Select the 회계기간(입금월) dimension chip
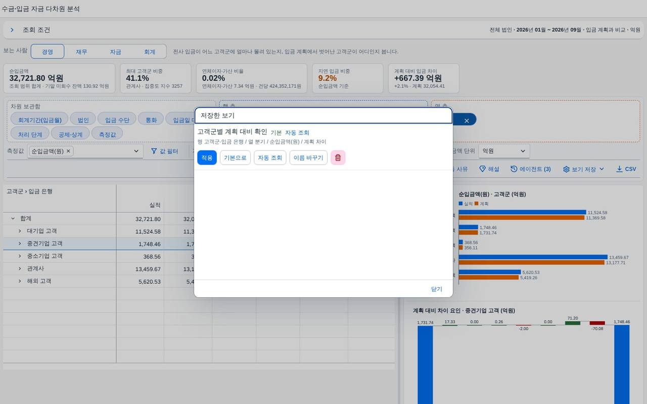 39,120
